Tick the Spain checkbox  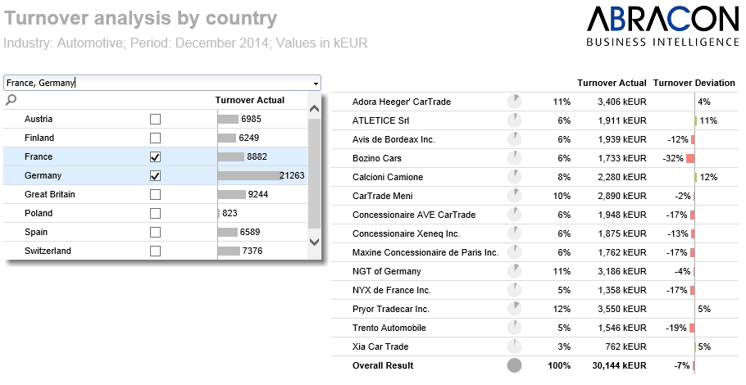(x=156, y=232)
